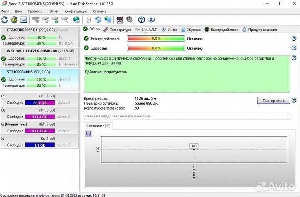300x197 pixels.
Task: Open the Диск menu
Action: (19, 12)
